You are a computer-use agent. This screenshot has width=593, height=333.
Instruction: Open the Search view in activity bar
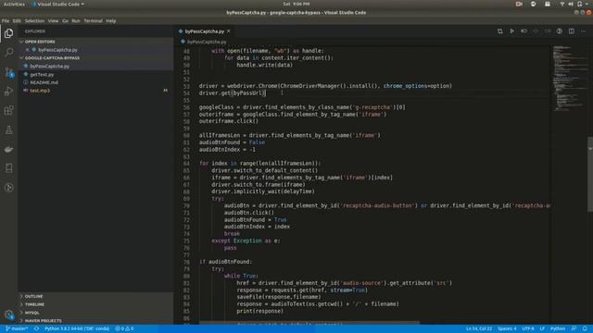tap(8, 52)
